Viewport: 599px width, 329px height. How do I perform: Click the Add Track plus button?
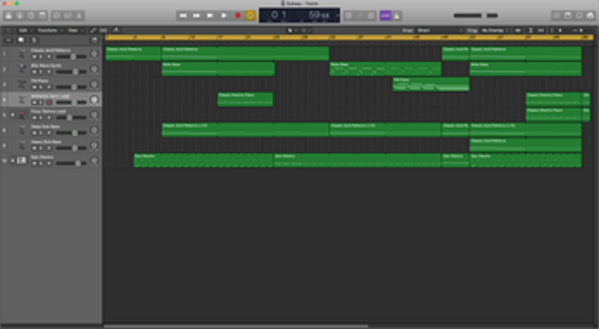pos(8,40)
